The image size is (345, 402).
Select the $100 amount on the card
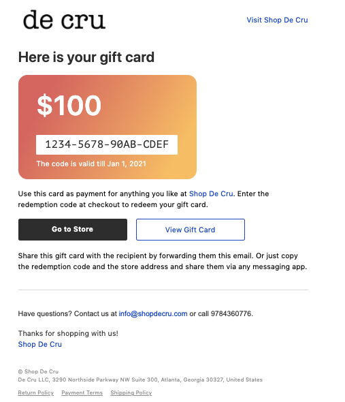coord(69,105)
